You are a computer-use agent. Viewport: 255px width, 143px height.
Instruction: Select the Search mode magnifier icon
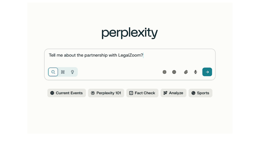click(x=53, y=72)
